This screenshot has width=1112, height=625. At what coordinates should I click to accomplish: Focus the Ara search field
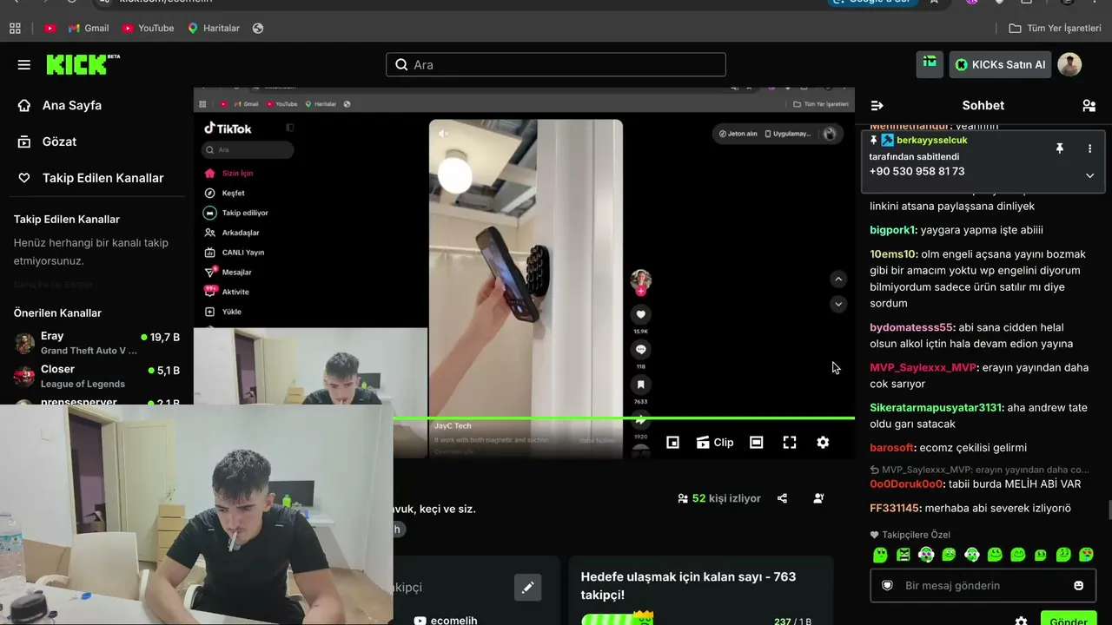pos(556,64)
